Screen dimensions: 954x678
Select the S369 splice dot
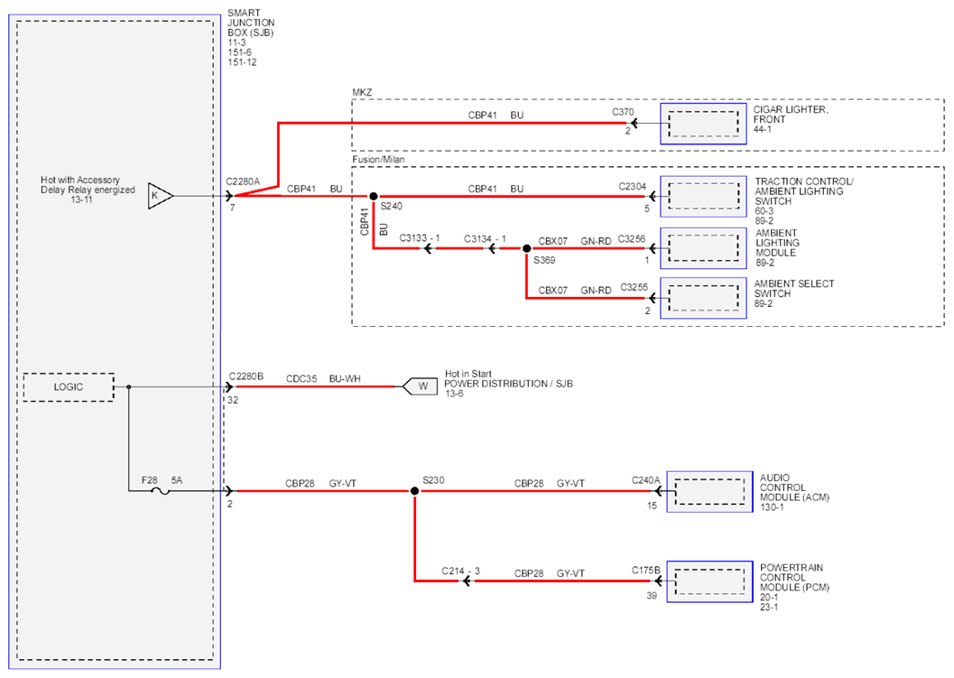point(527,248)
